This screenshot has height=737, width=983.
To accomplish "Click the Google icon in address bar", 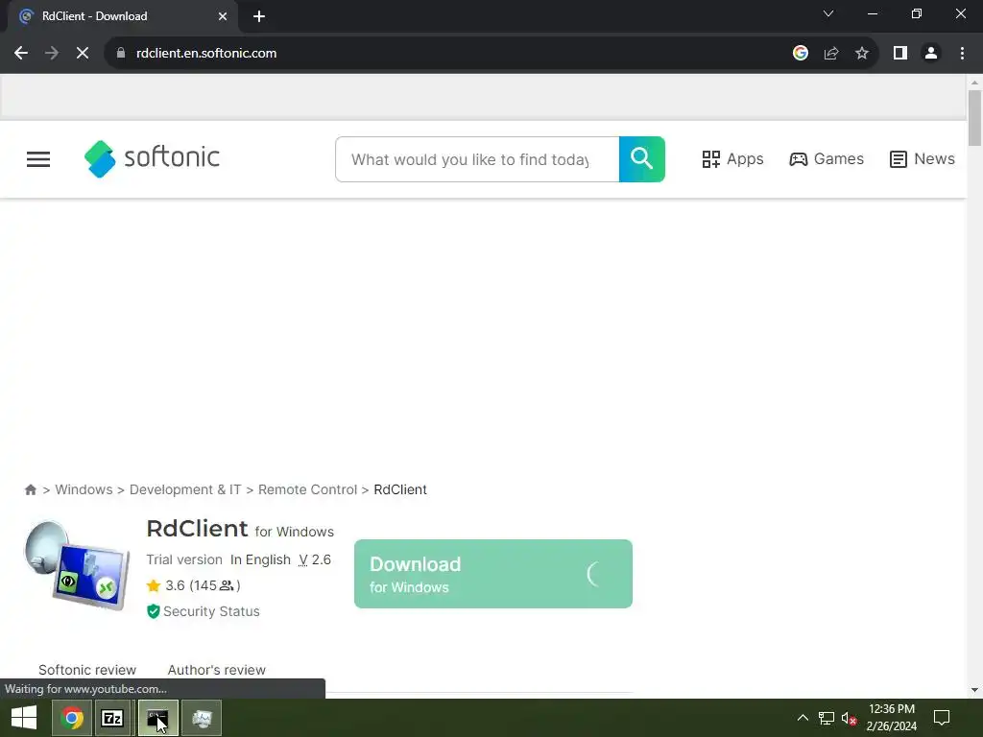I will (x=800, y=54).
